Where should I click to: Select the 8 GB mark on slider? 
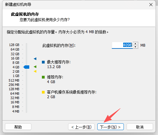[x=16, y=63]
